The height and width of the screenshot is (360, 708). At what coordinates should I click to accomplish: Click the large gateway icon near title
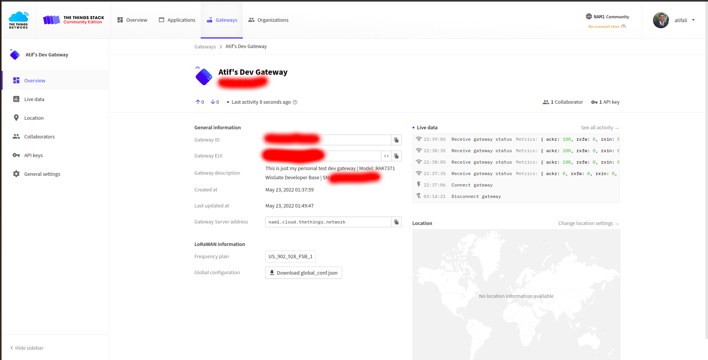click(x=203, y=76)
